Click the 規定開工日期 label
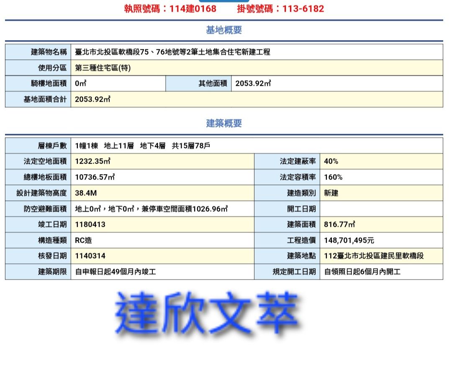The image size is (452, 370). click(294, 272)
